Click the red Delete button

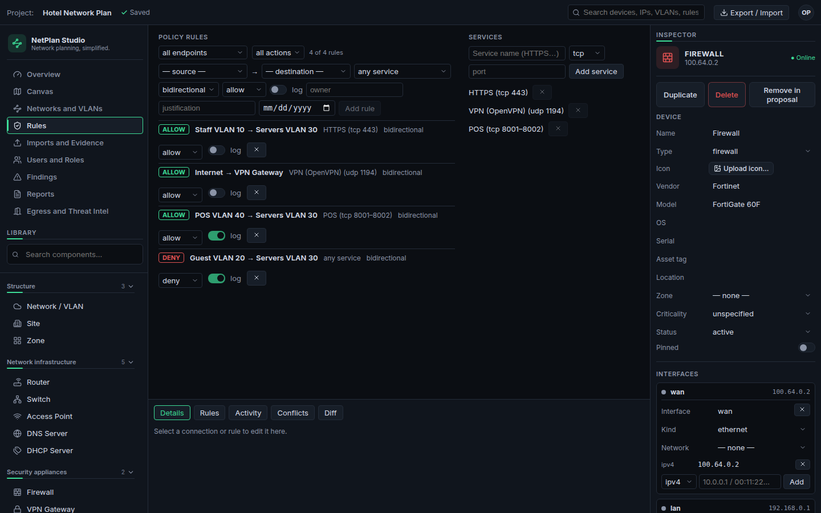pyautogui.click(x=727, y=95)
